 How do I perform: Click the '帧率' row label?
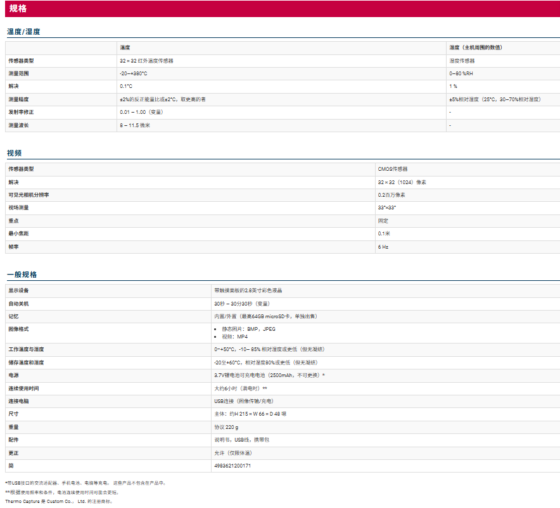pyautogui.click(x=13, y=247)
